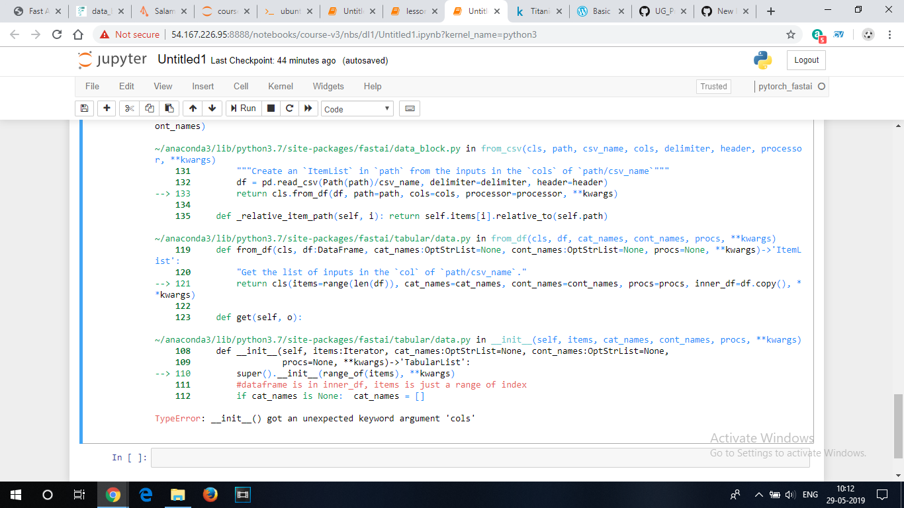Open the cell type Code dropdown

357,109
